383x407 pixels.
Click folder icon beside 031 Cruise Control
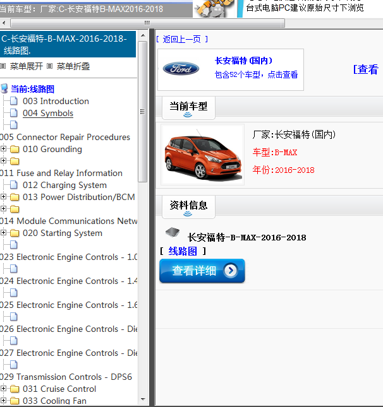tap(15, 389)
